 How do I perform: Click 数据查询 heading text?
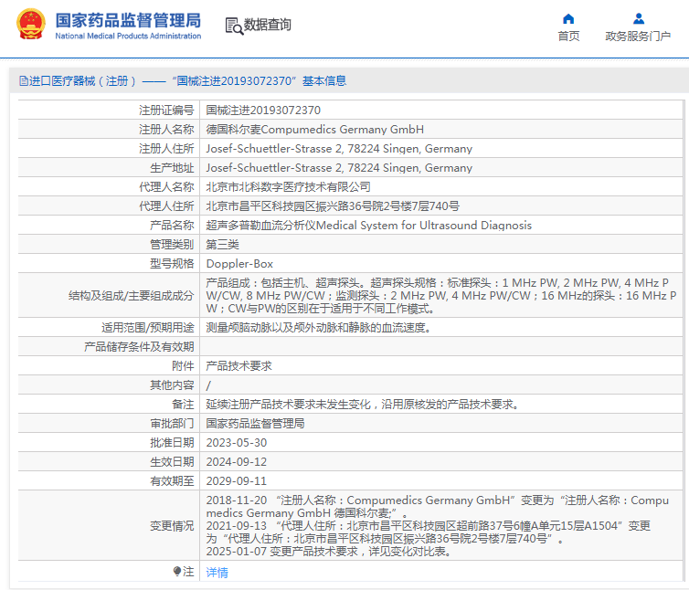[x=267, y=25]
